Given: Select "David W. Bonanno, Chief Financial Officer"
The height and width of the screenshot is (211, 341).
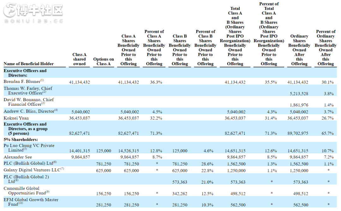Looking at the screenshot, I should [29, 102].
